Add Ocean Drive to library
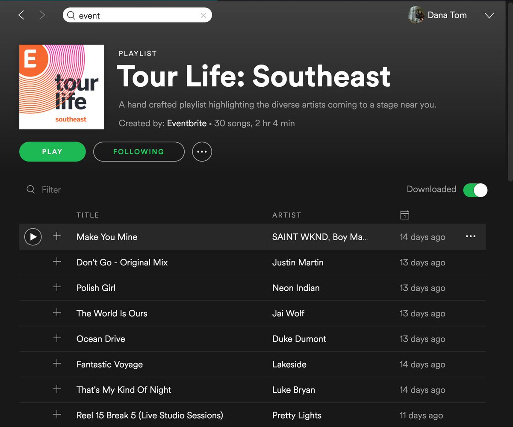The image size is (513, 427). [x=57, y=338]
